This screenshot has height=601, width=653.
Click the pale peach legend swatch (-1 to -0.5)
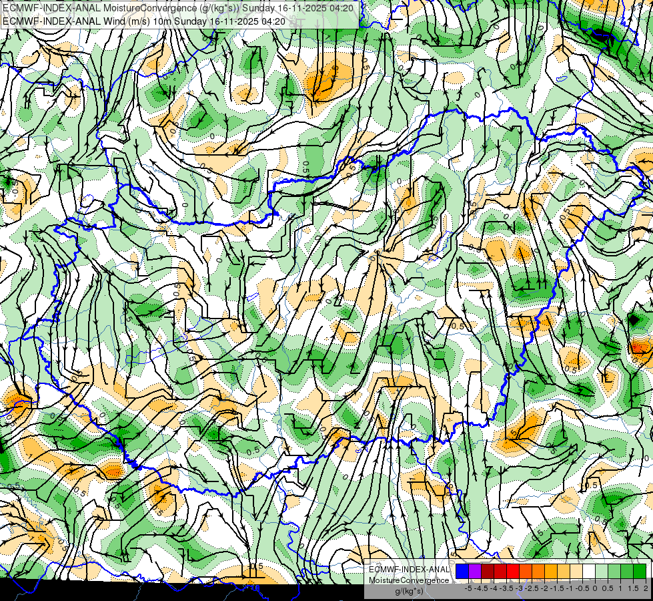pos(576,571)
